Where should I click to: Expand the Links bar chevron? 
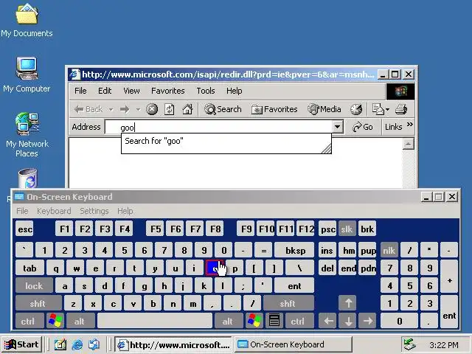tap(410, 125)
